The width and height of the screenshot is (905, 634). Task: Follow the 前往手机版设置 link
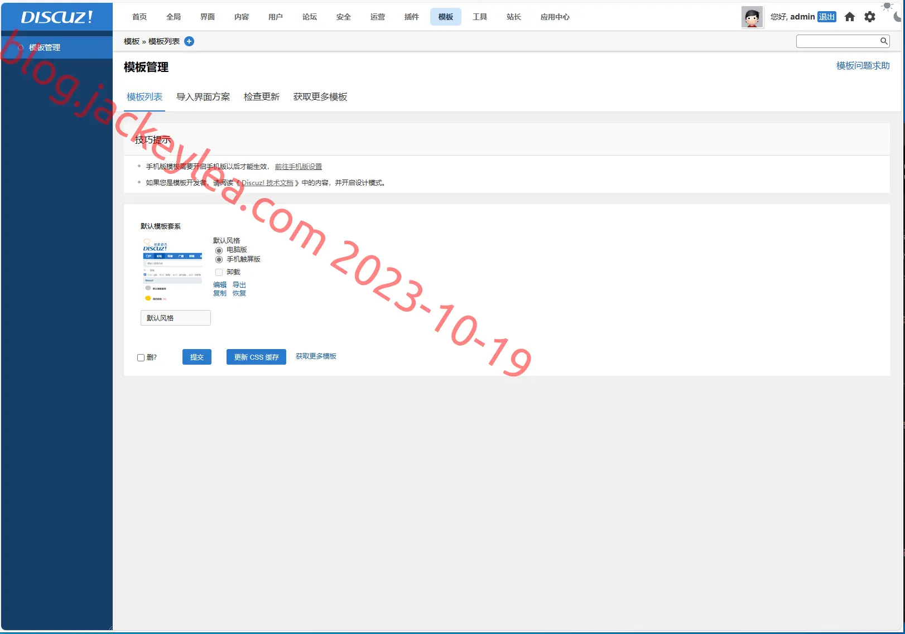coord(299,167)
